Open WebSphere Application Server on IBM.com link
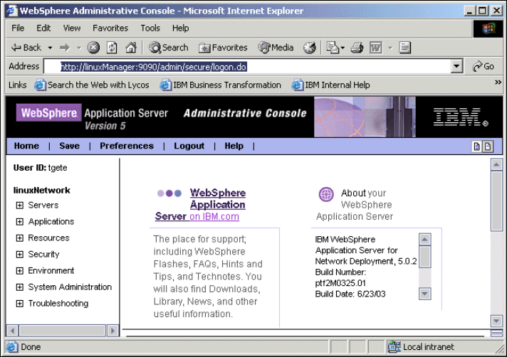The width and height of the screenshot is (507, 357). click(x=201, y=205)
